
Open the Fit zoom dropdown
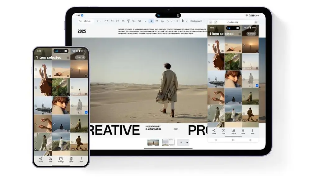[x=145, y=21]
